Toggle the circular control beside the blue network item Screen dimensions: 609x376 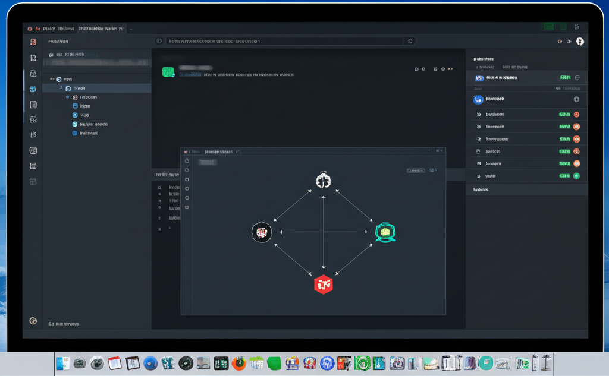click(576, 99)
